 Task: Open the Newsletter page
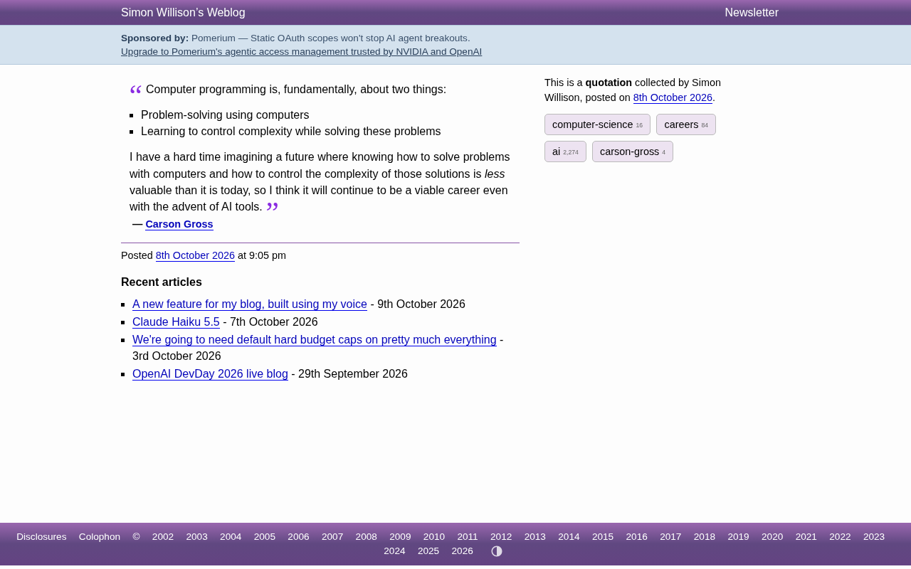pos(752,13)
